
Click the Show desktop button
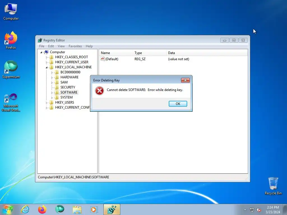point(285,209)
